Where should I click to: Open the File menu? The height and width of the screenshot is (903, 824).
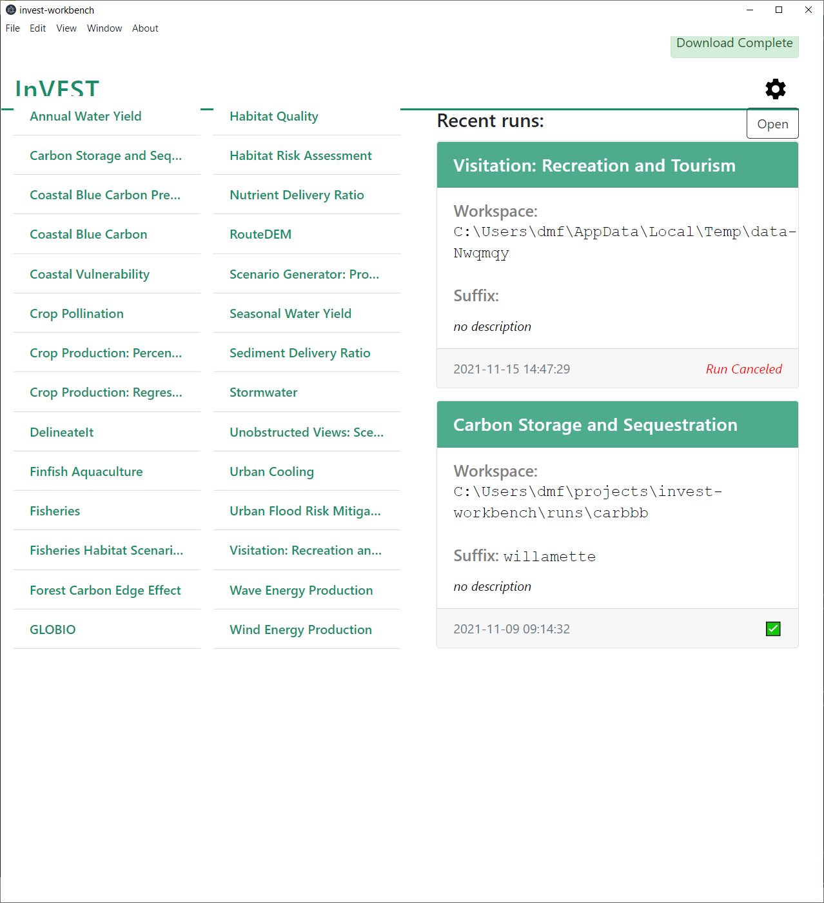tap(12, 28)
